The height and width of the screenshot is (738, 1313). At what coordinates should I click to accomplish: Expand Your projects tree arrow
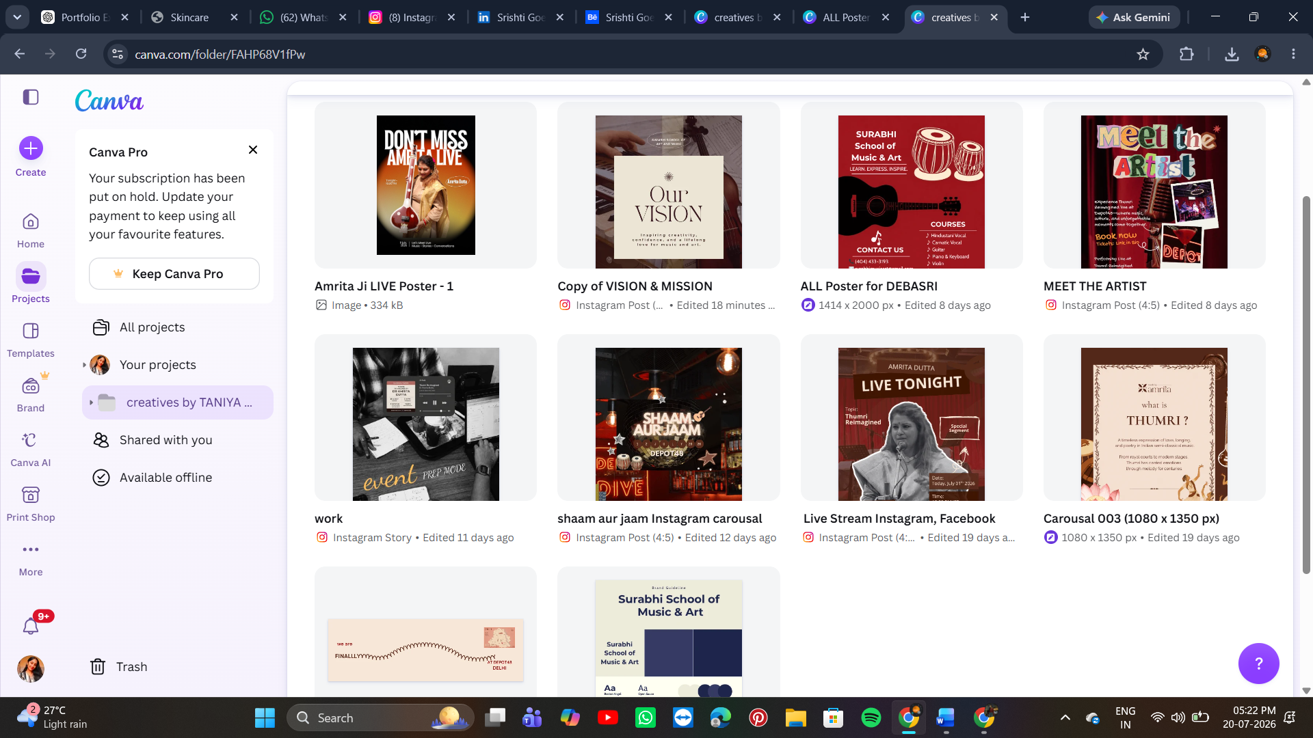click(84, 365)
